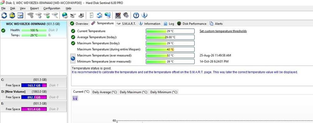Open the View menu

coord(23,8)
